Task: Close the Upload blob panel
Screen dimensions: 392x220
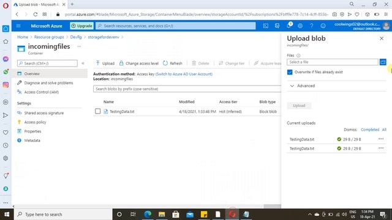Action: [382, 38]
